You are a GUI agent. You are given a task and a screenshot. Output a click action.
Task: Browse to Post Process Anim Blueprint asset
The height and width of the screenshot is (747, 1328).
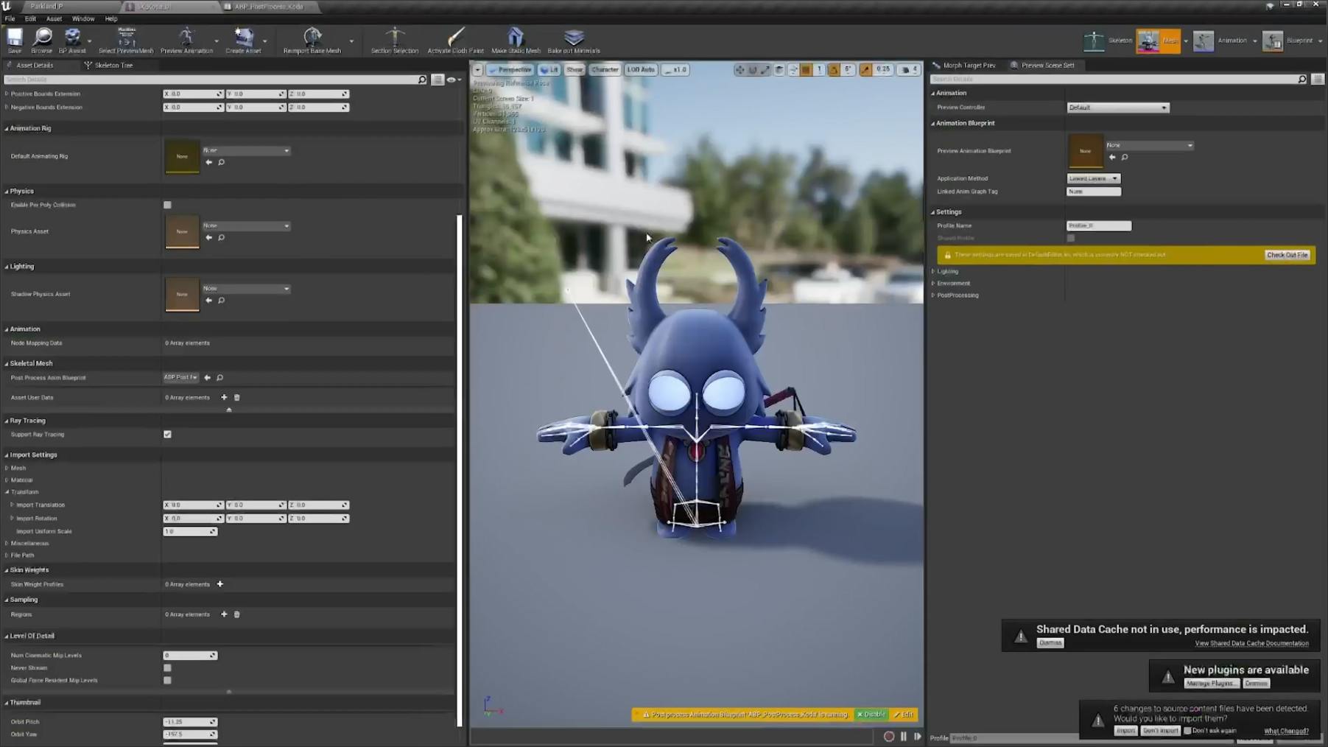pos(219,377)
